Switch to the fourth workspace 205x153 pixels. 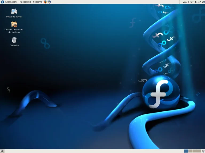coord(199,151)
